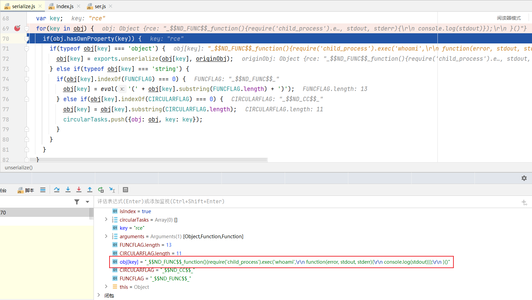
Task: Click the Step Over debugger icon
Action: pos(57,190)
